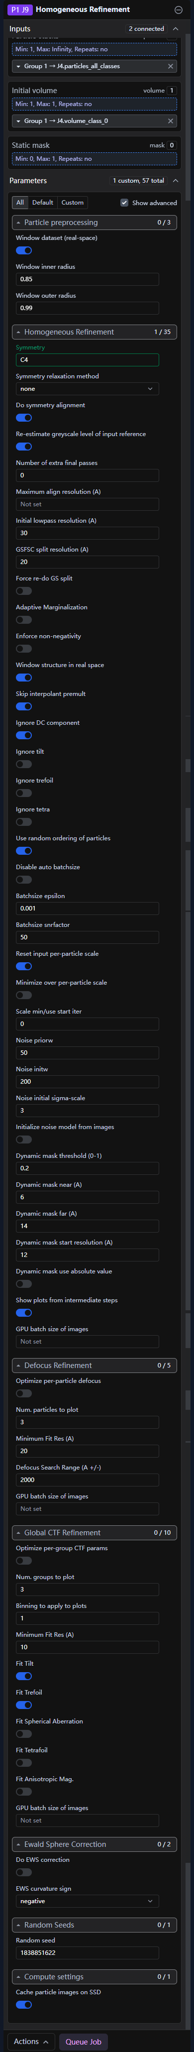Expand the J4.volume_class_0 group arrow
194x2052 pixels.
pyautogui.click(x=18, y=121)
